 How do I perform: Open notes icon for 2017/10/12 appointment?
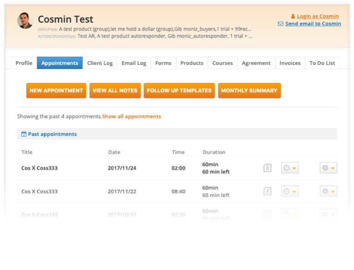point(267,215)
